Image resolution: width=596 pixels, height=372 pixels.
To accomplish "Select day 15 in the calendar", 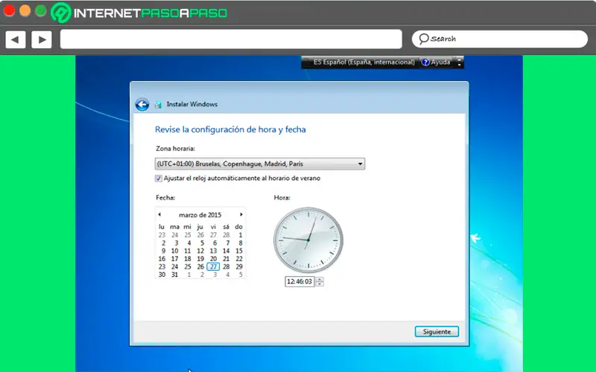I will pos(238,251).
